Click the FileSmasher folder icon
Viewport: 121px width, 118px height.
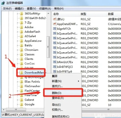pyautogui.click(x=21, y=86)
